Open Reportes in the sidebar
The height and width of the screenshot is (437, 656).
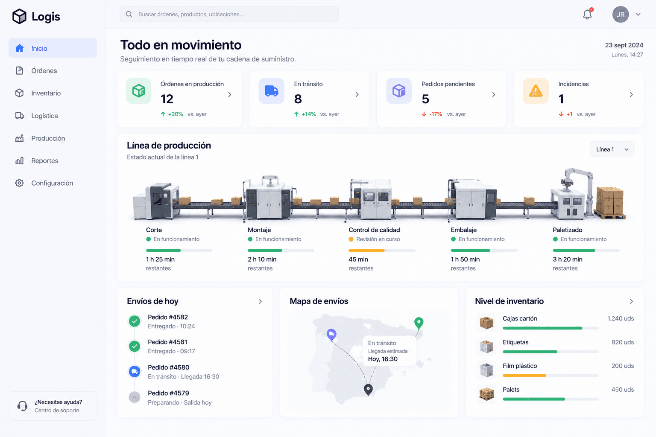pos(53,161)
